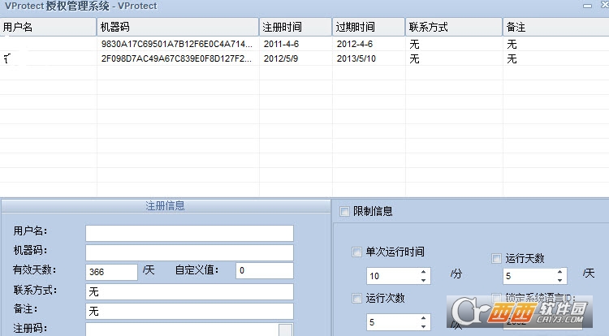Sort by 机器码 column header
The width and height of the screenshot is (609, 336).
pyautogui.click(x=178, y=27)
